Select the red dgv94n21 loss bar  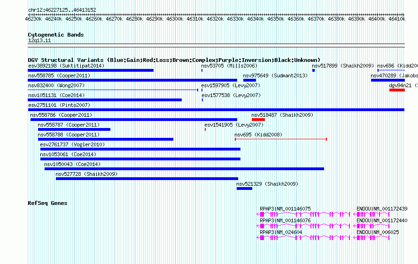tap(397, 90)
